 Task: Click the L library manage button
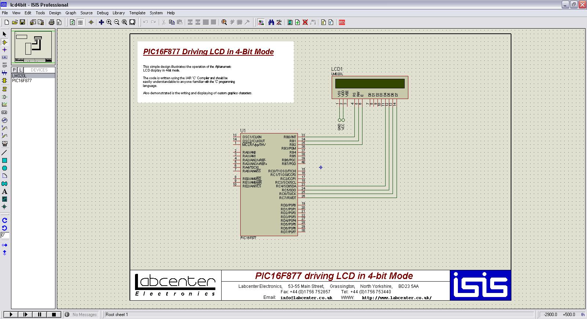21,70
